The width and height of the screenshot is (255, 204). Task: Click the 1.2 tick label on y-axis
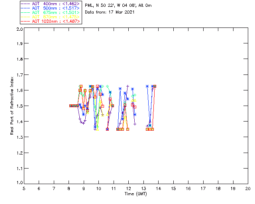point(19,153)
